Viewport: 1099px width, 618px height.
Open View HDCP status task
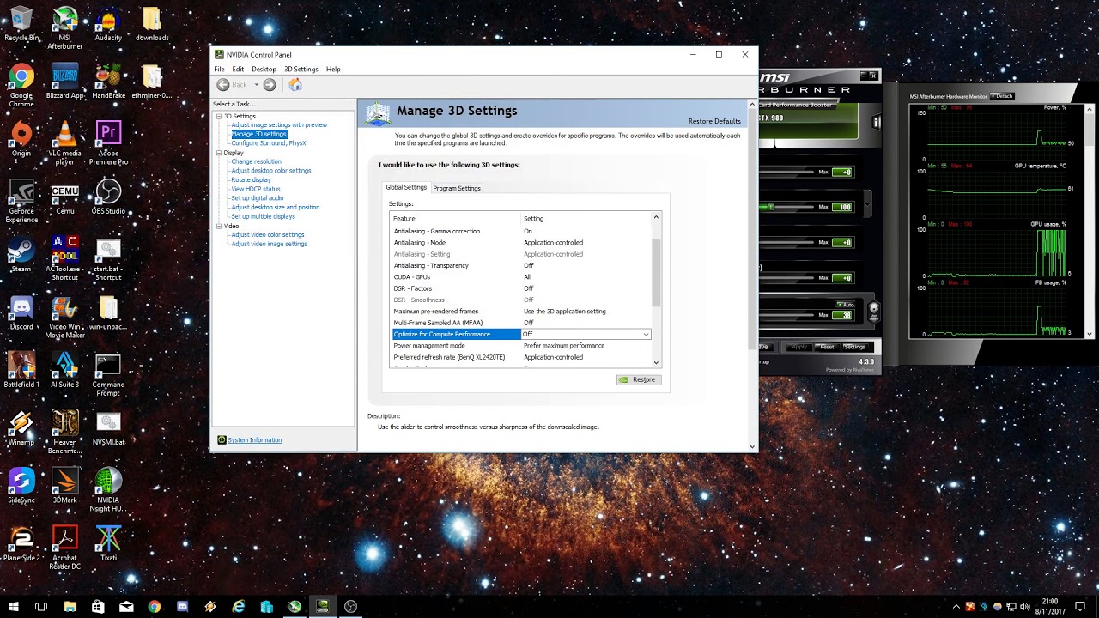pyautogui.click(x=256, y=189)
